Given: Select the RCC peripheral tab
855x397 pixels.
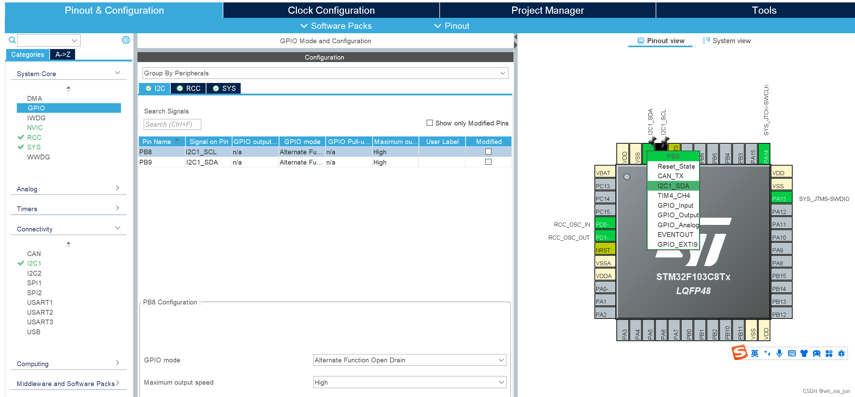Looking at the screenshot, I should click(x=189, y=88).
